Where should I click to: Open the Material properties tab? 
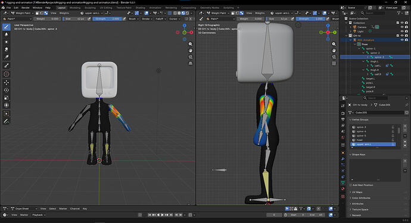click(343, 189)
